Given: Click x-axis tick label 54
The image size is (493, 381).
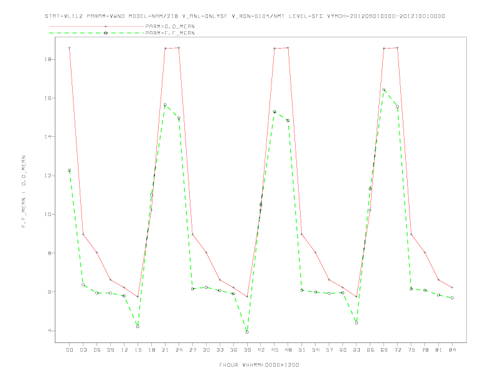Looking at the screenshot, I should (x=316, y=350).
